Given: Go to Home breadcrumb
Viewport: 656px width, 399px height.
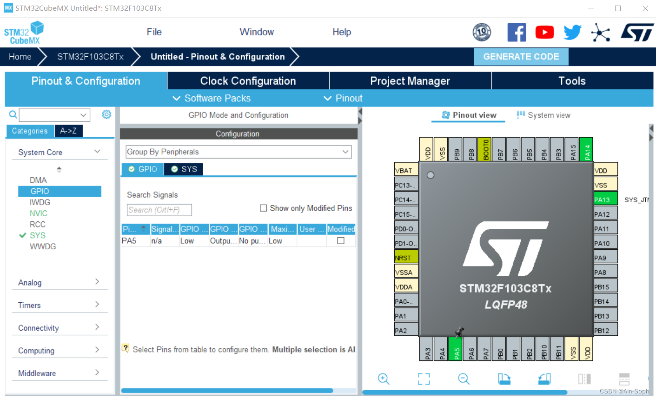Looking at the screenshot, I should pyautogui.click(x=20, y=57).
